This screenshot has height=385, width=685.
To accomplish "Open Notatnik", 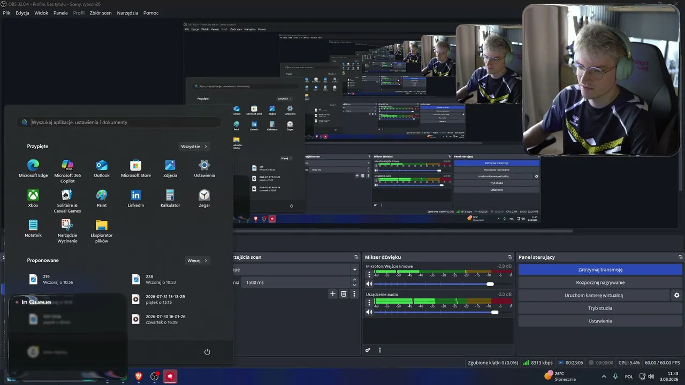I will (33, 228).
